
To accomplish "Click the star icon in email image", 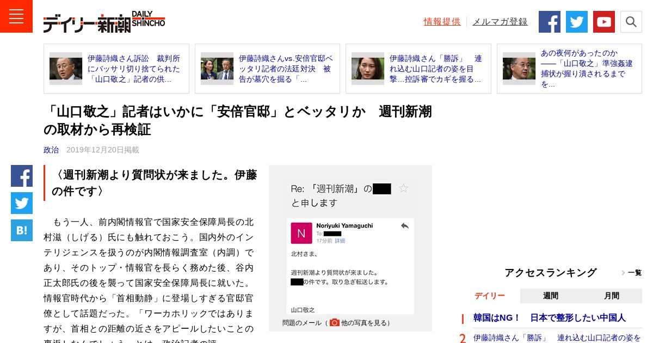I will [403, 188].
